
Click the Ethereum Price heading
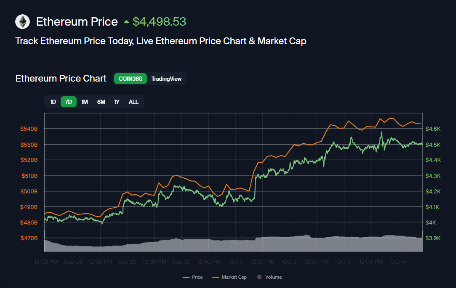(77, 22)
